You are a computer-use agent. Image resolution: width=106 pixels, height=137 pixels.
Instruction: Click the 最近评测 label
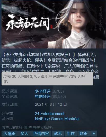(10, 91)
